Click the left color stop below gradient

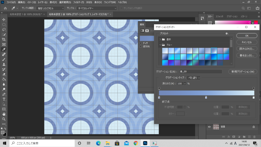[x=159, y=97]
